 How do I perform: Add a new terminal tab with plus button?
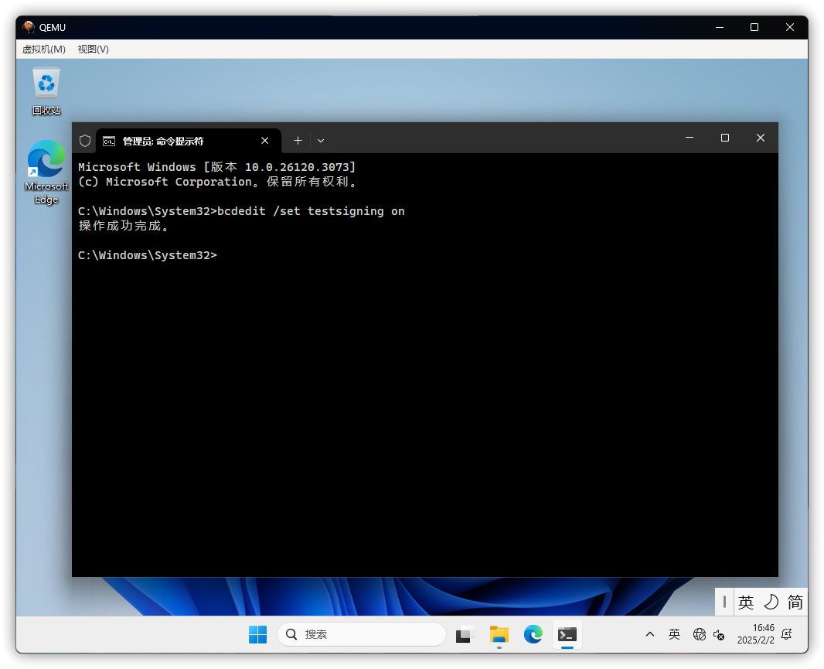click(x=298, y=141)
